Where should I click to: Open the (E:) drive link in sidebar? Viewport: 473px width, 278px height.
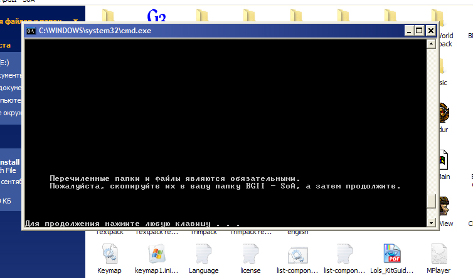pyautogui.click(x=4, y=63)
